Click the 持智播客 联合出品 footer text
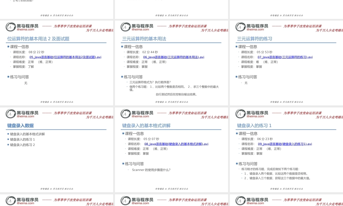343x206 pixels. coord(57,102)
